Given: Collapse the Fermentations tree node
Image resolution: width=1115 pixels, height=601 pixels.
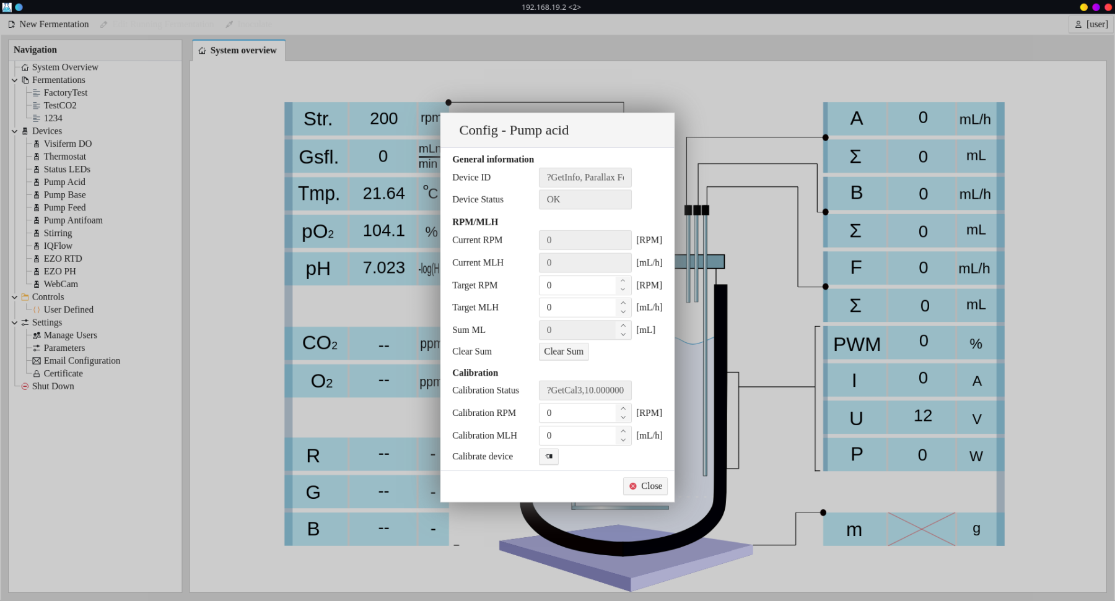Looking at the screenshot, I should (14, 80).
